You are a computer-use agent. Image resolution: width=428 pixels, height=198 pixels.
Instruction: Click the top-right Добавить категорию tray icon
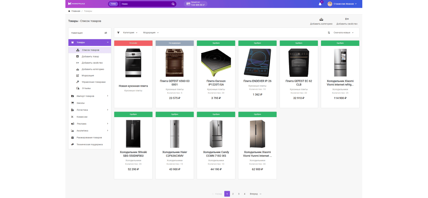(x=321, y=19)
